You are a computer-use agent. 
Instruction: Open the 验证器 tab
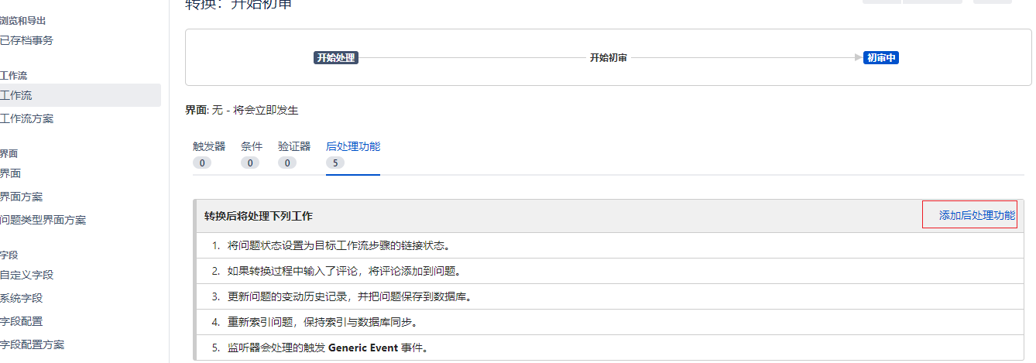[293, 146]
